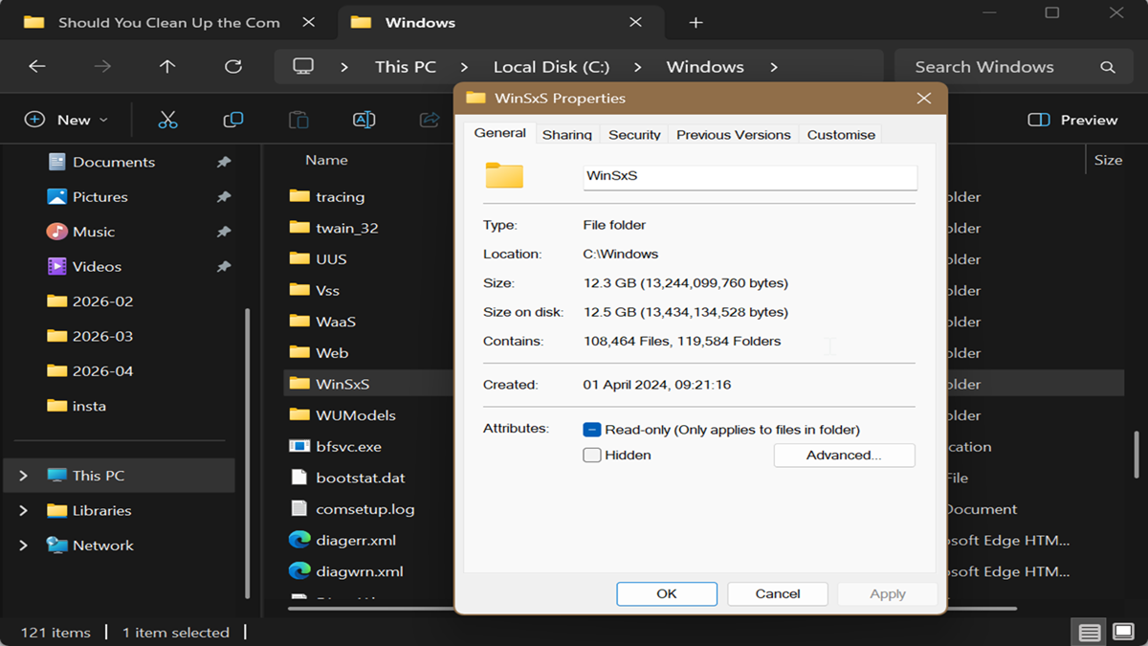Go back with the Back arrow
1148x646 pixels.
click(36, 67)
